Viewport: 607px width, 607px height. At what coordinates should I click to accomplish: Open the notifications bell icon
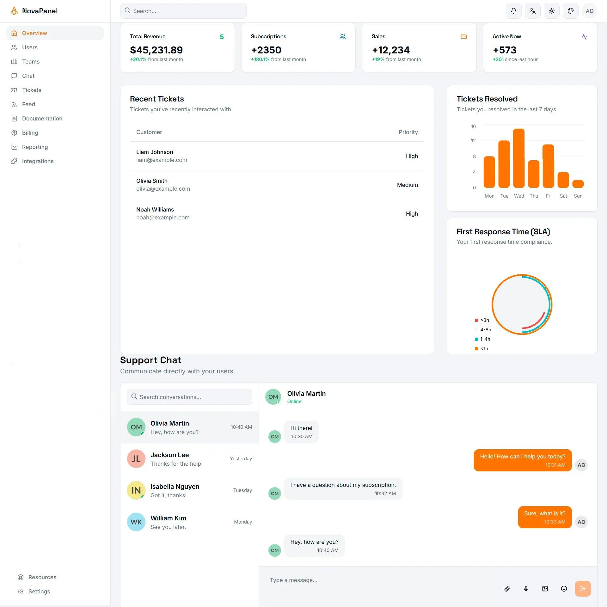[x=513, y=11]
